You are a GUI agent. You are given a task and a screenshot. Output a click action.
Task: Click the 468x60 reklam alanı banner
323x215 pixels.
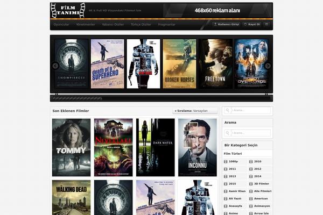click(217, 10)
